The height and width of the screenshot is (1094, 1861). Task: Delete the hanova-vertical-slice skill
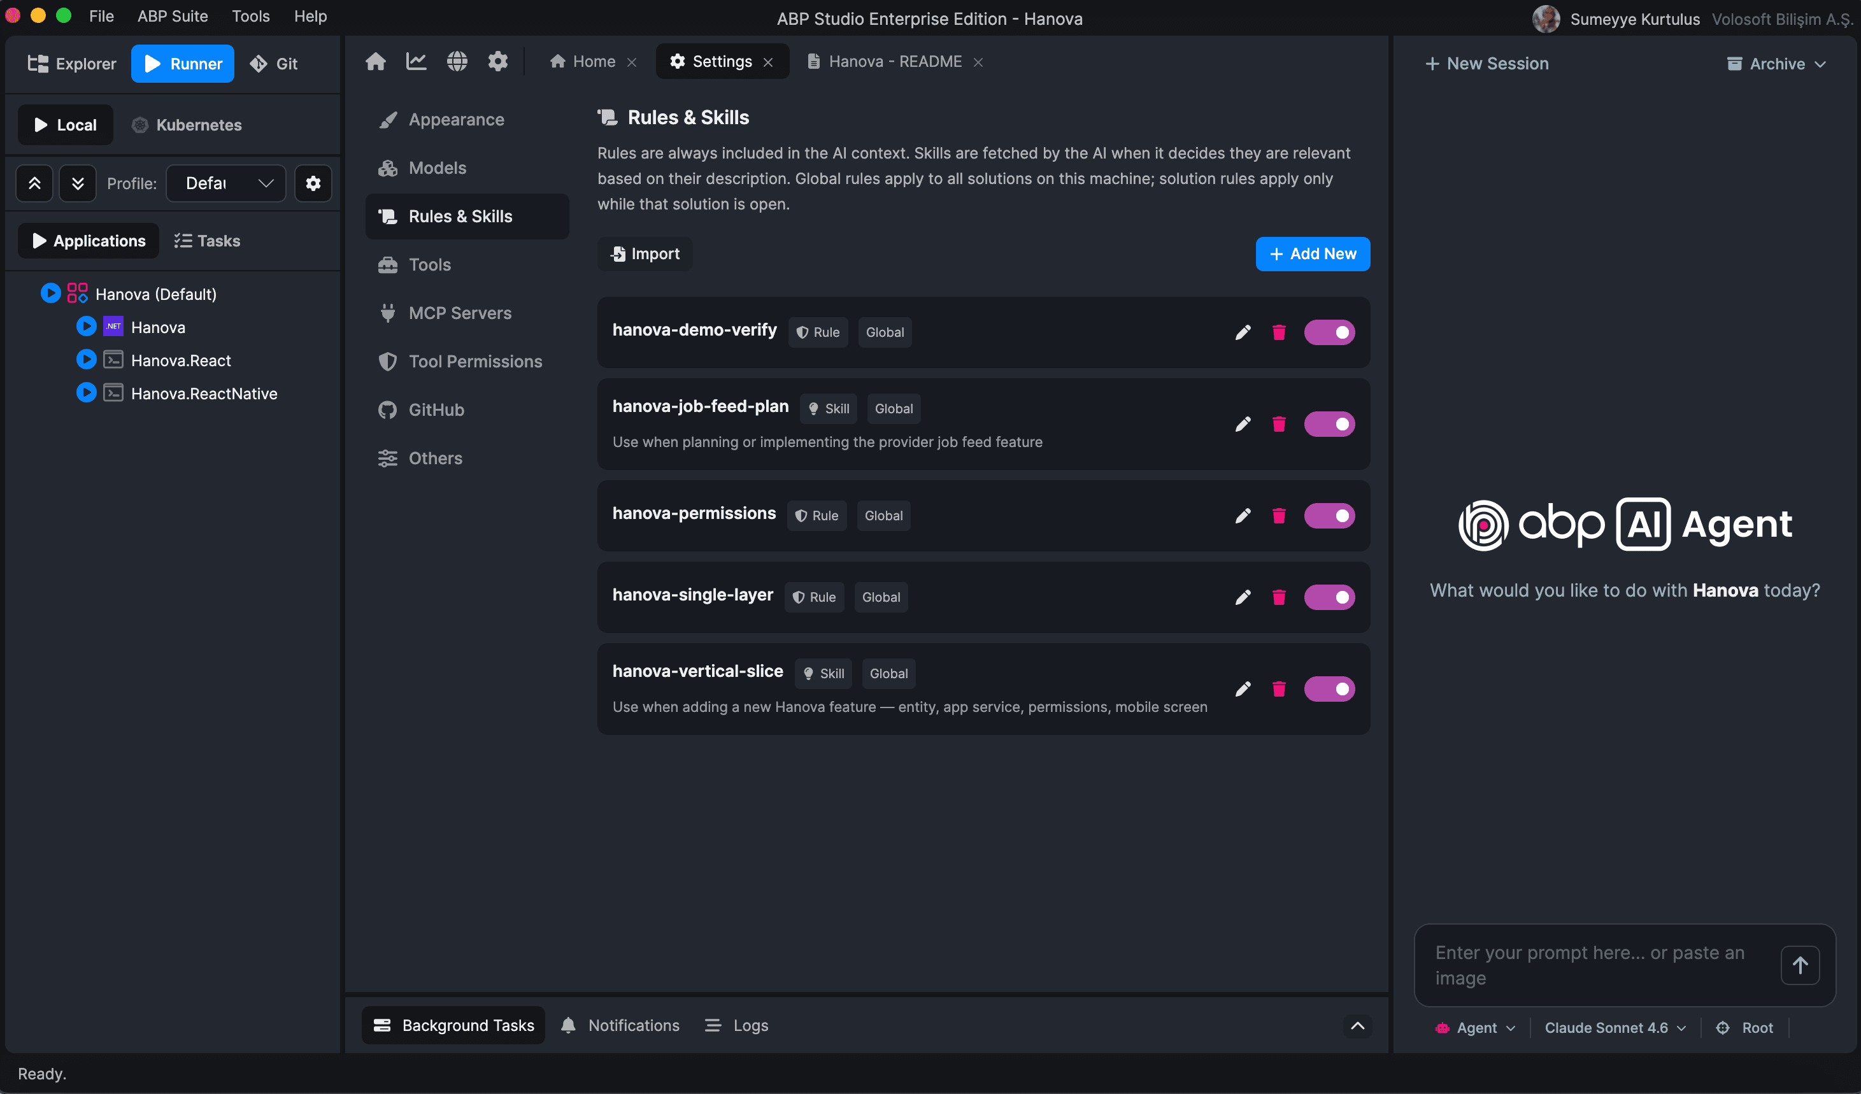tap(1279, 690)
